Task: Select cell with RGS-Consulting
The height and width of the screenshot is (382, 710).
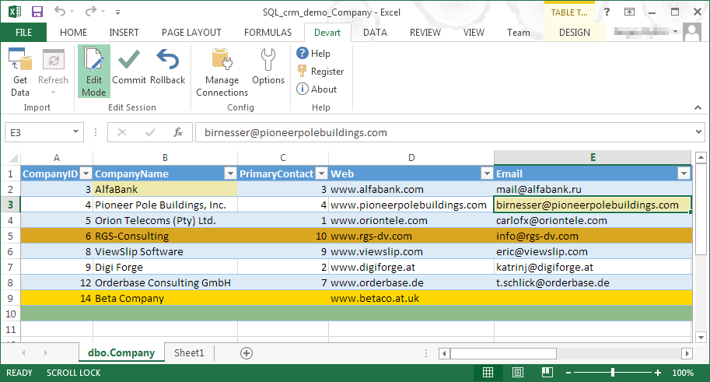Action: coord(165,236)
